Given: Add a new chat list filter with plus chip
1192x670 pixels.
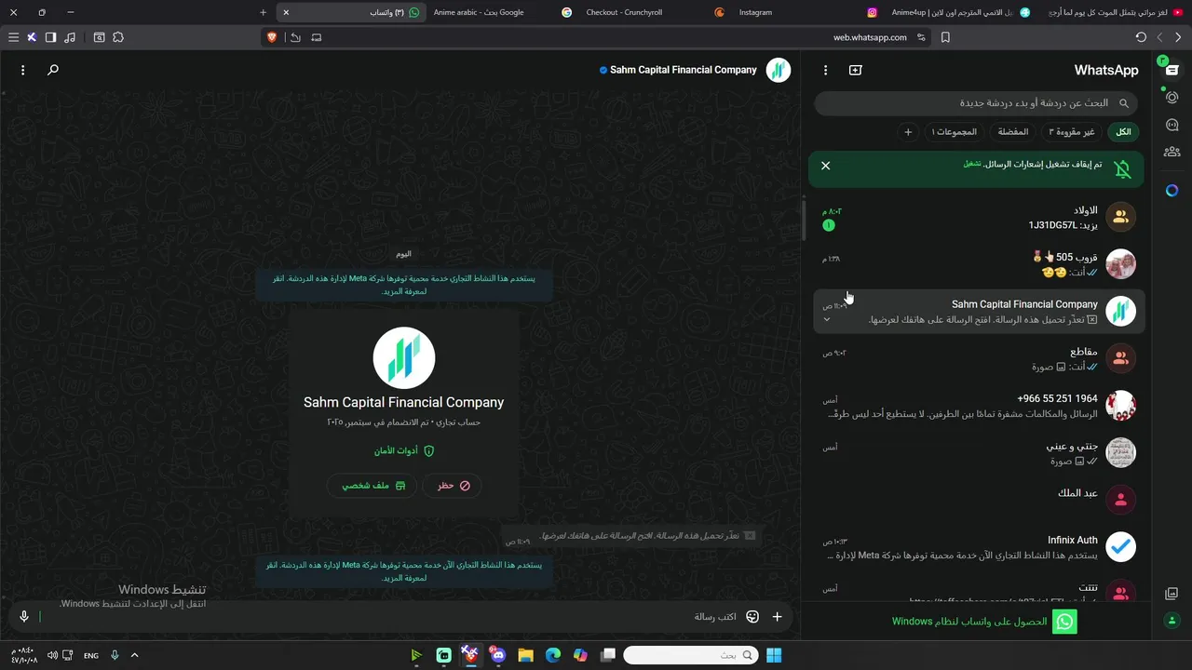Looking at the screenshot, I should pos(908,132).
